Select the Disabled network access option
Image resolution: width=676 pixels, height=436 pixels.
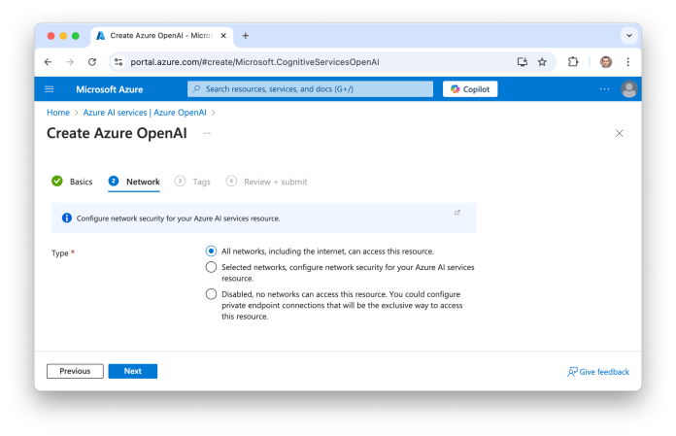[211, 294]
